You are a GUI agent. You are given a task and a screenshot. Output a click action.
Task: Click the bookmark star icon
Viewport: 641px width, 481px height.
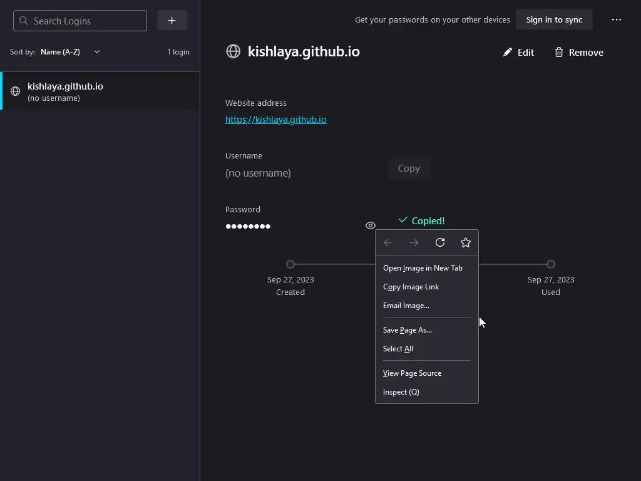click(x=466, y=242)
